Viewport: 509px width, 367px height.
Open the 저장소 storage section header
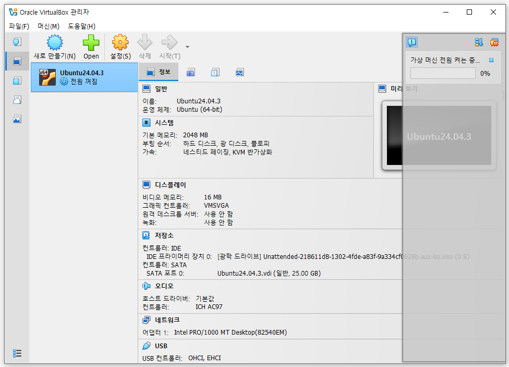pyautogui.click(x=164, y=235)
